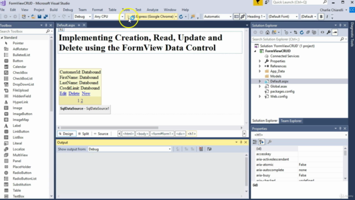This screenshot has height=200, width=355.
Task: Click the Undo toolbar icon
Action: 54,17
